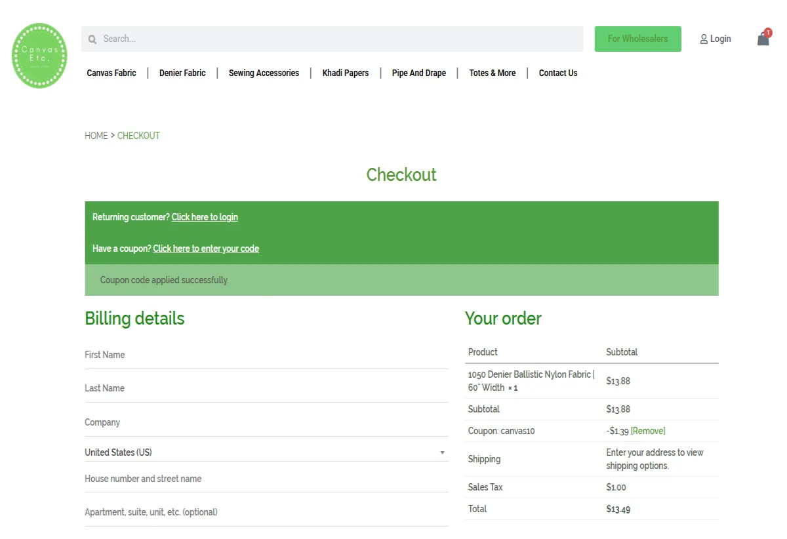This screenshot has height=539, width=787.
Task: Click the Search text box
Action: coord(338,39)
